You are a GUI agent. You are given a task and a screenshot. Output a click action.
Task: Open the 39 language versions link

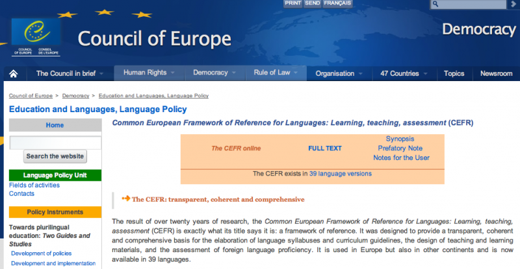click(340, 174)
